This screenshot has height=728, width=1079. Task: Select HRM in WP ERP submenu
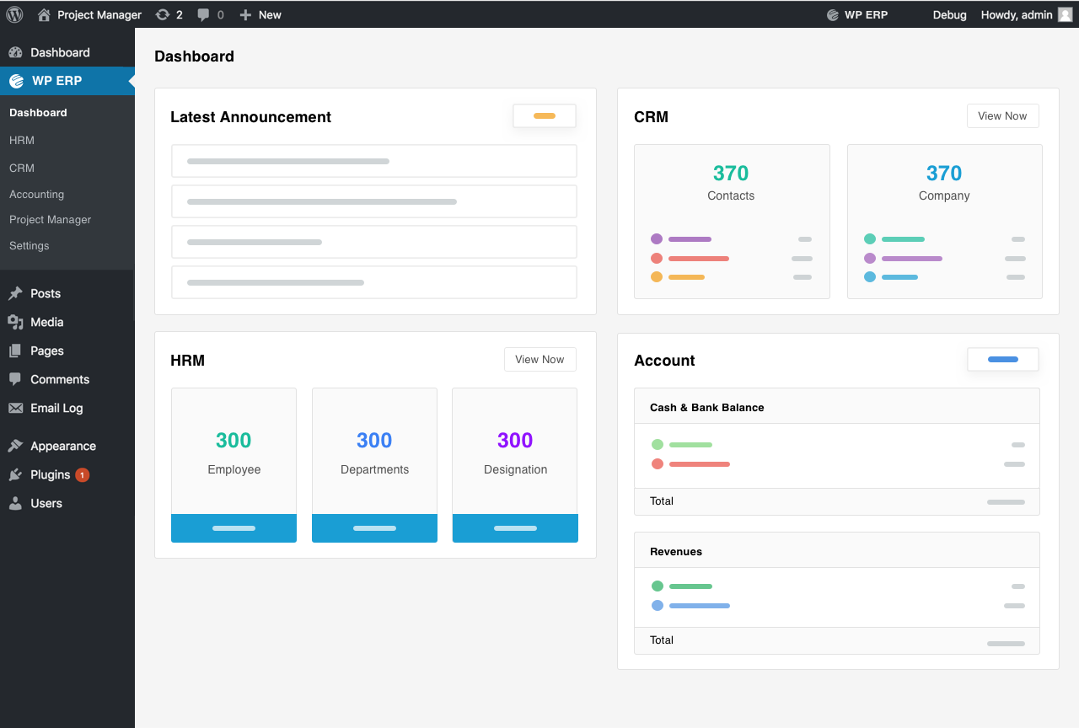coord(22,140)
